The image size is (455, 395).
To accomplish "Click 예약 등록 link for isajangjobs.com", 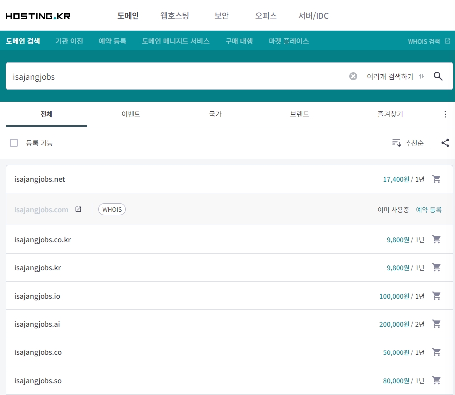I will tap(429, 210).
